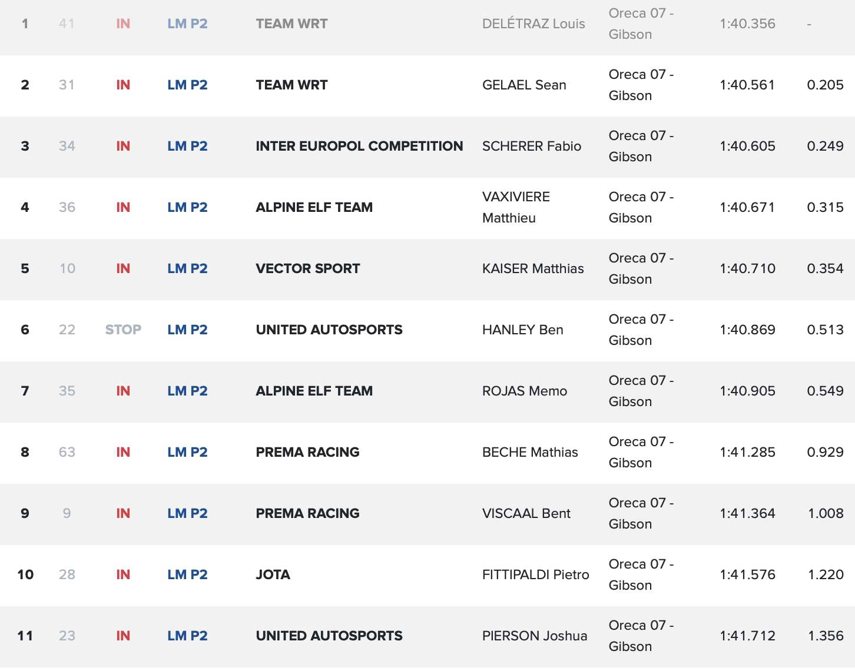The height and width of the screenshot is (671, 855).
Task: Click driver PIERSON Joshua
Action: tap(535, 636)
